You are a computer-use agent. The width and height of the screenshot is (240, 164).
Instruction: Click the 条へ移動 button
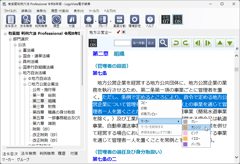point(139,43)
